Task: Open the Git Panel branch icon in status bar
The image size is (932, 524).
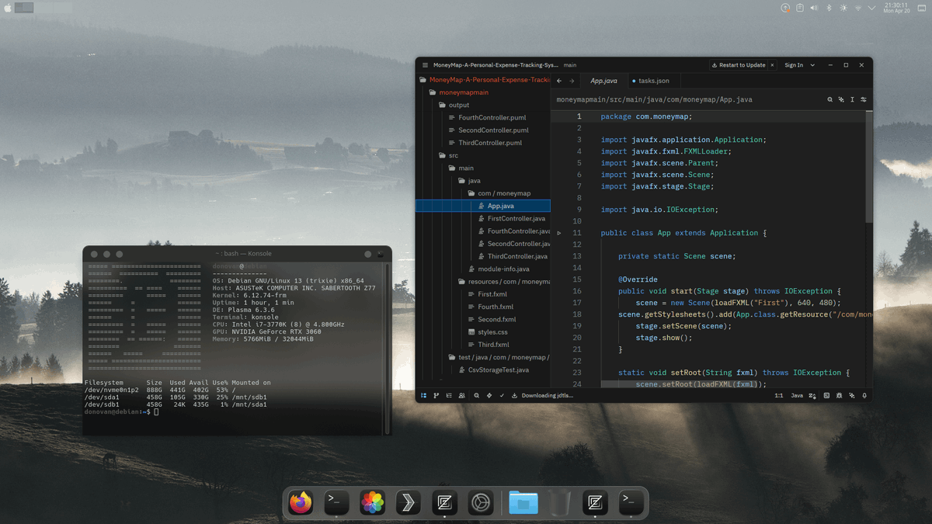Action: click(436, 395)
